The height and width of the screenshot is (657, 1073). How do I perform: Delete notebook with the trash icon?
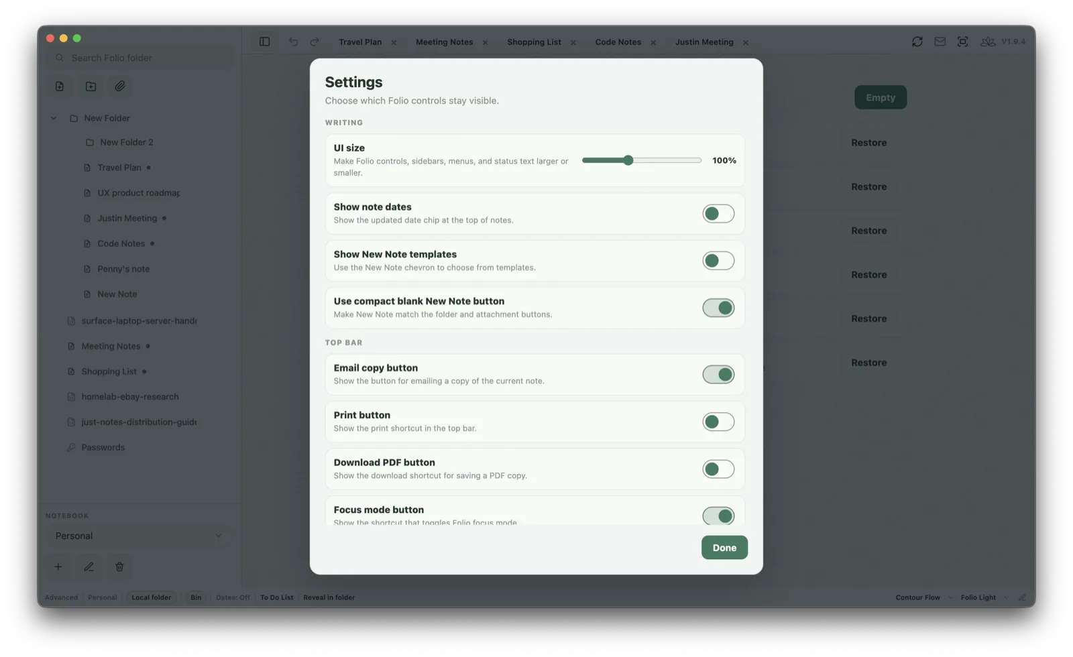[x=119, y=567]
